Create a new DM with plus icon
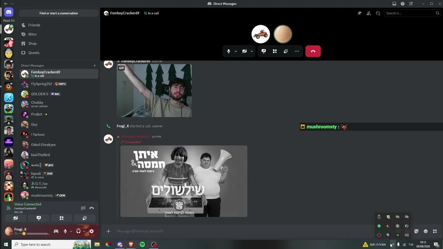Viewport: 443px width, 249px height. 94,65
